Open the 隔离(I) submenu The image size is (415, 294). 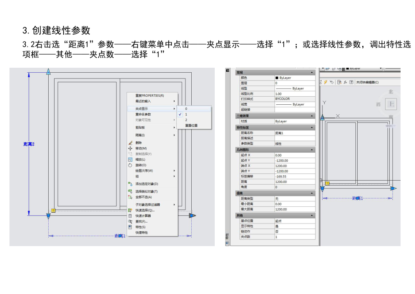click(152, 135)
